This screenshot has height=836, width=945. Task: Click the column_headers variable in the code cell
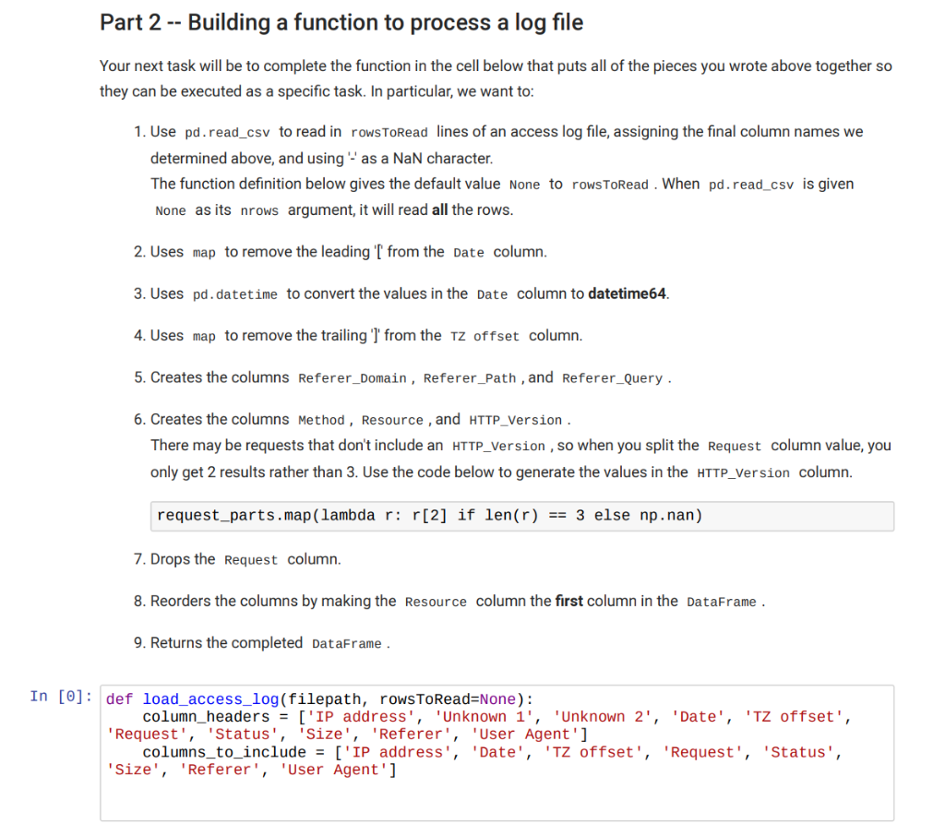point(197,716)
